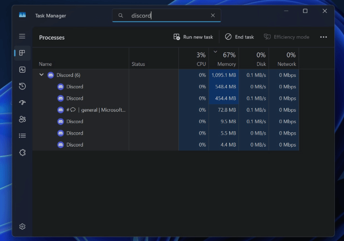Click End task button
The image size is (344, 241).
[x=239, y=37]
